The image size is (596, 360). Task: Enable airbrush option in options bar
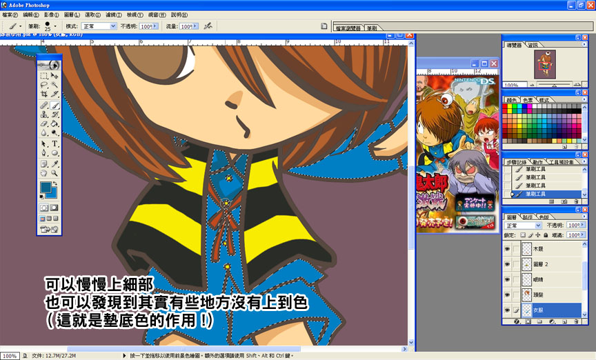(x=208, y=26)
